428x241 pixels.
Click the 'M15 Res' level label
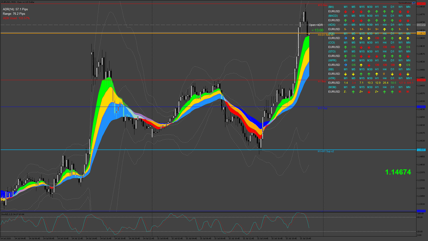pyautogui.click(x=322, y=5)
